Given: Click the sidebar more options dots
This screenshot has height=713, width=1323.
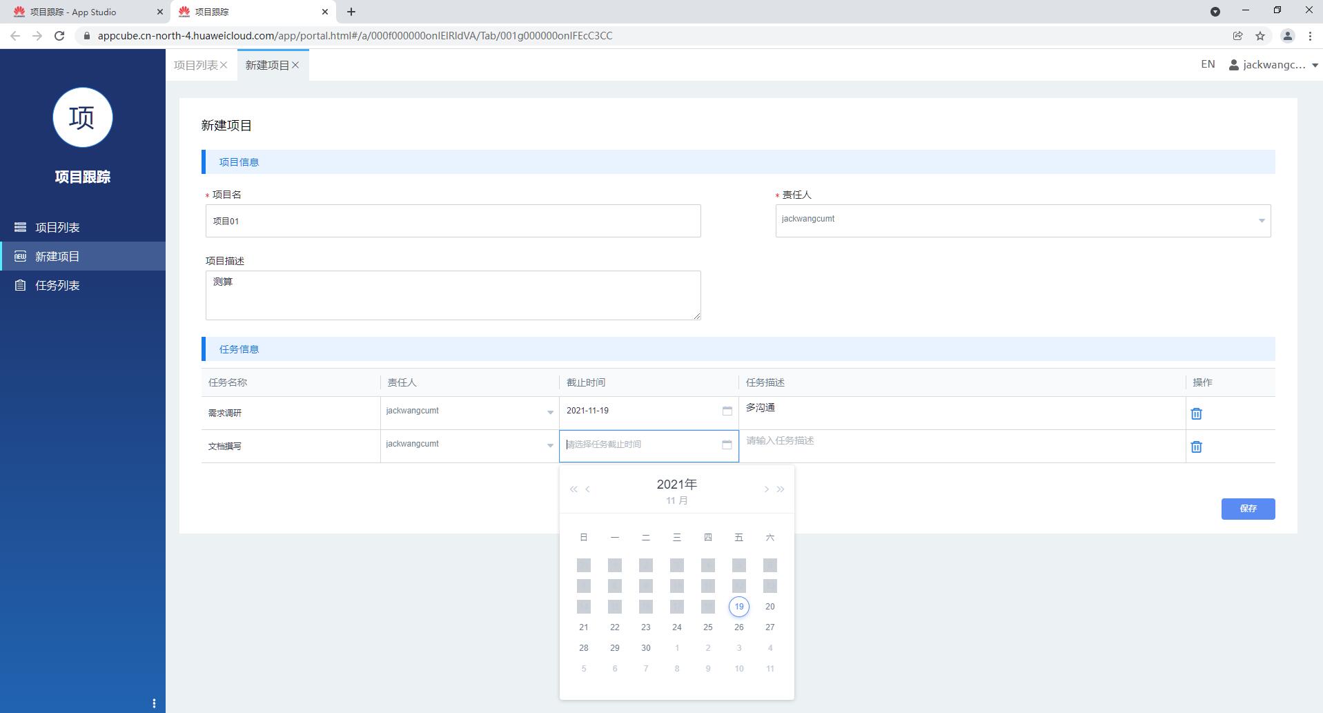Looking at the screenshot, I should pos(154,703).
